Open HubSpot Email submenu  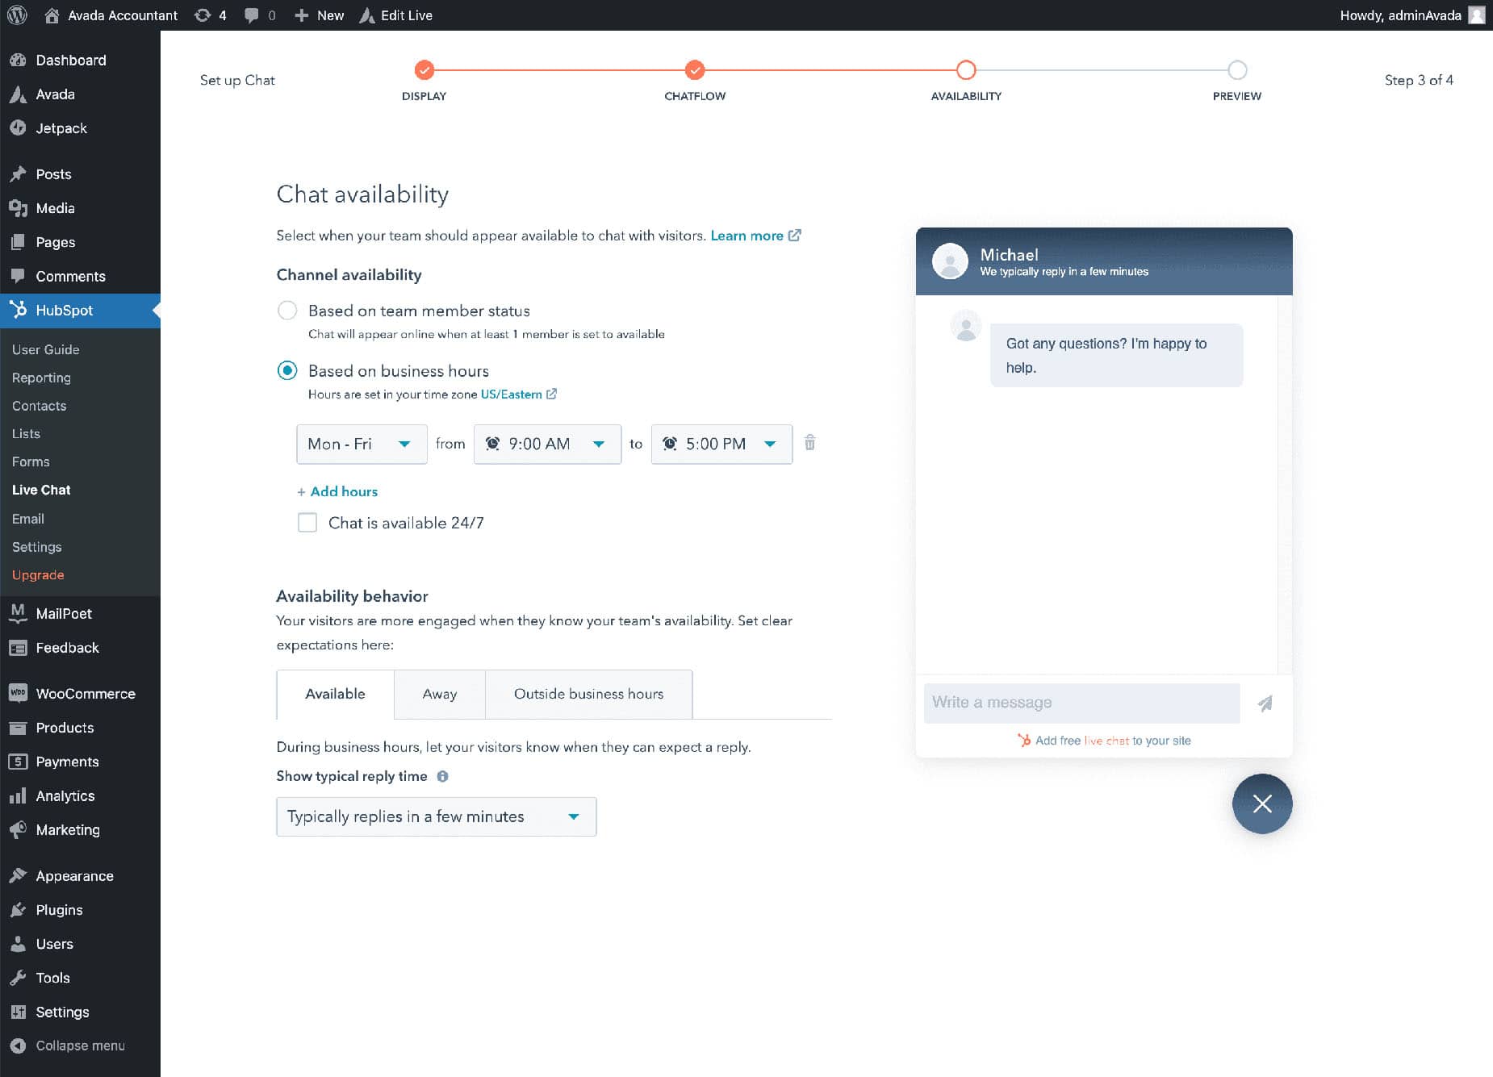coord(27,519)
